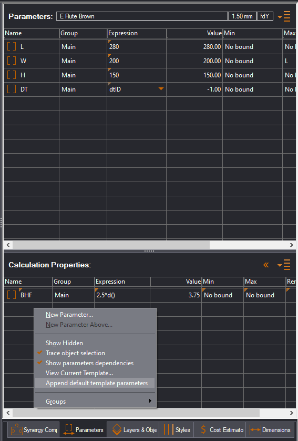Toggle Trace object selection option

[75, 353]
